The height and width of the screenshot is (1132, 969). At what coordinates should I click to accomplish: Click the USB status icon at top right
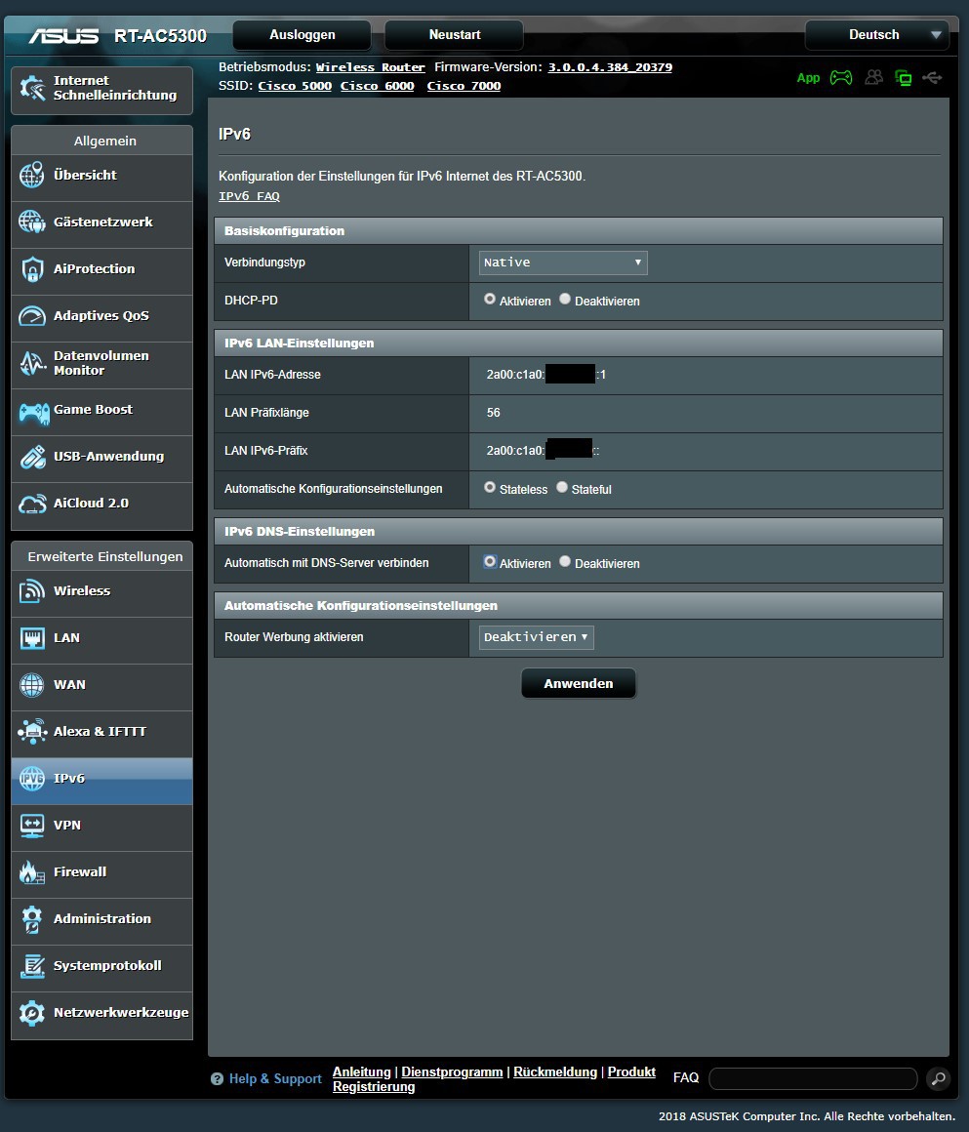[x=932, y=78]
